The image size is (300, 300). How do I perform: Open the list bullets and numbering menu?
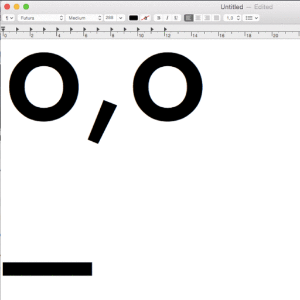click(x=251, y=18)
